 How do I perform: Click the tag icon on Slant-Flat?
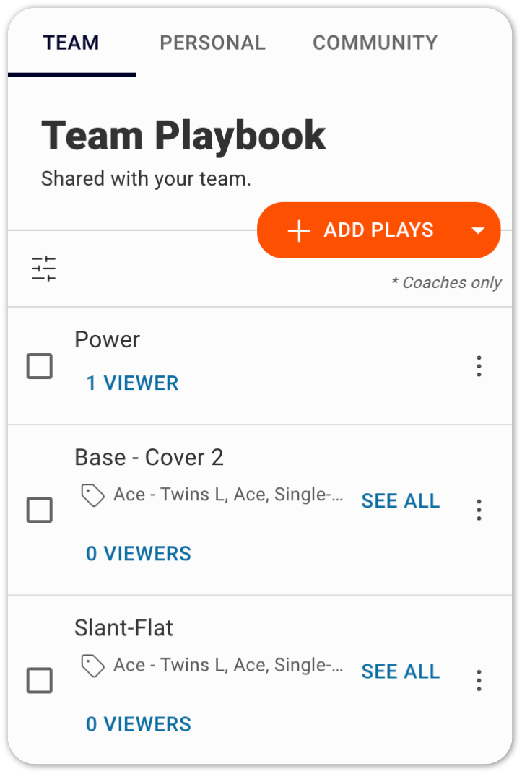tap(94, 665)
